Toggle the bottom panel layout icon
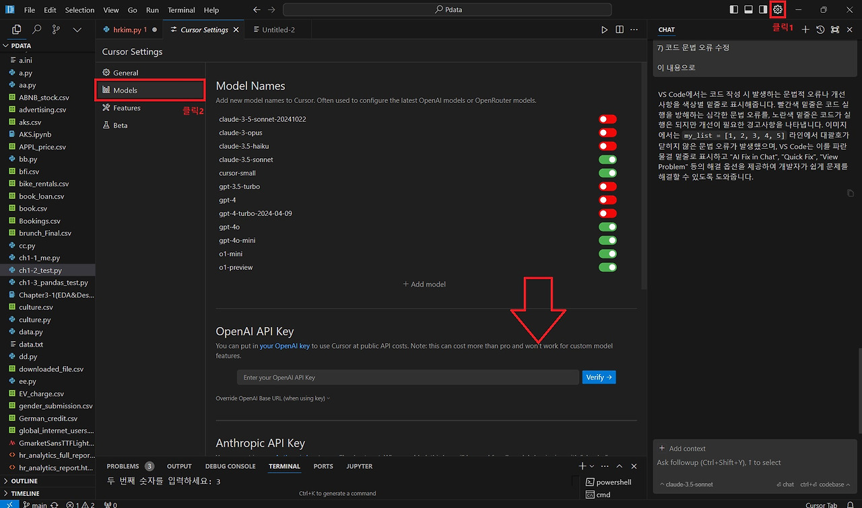This screenshot has height=508, width=862. [748, 9]
